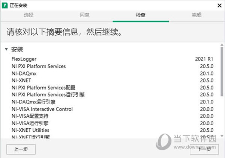Select NI PXI Platform Services entry
Image resolution: width=225 pixels, height=158 pixels.
112,66
